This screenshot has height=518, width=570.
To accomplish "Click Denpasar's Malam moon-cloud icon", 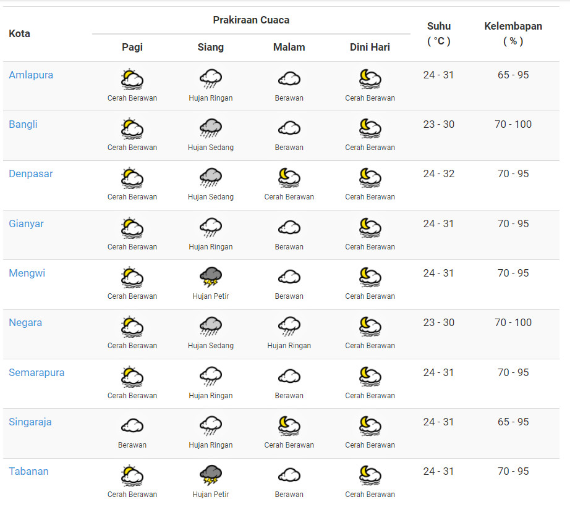I will click(x=289, y=178).
